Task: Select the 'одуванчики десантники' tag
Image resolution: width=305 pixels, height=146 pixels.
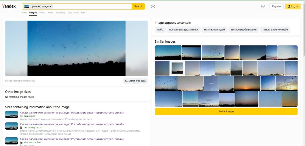Action: [x=183, y=30]
